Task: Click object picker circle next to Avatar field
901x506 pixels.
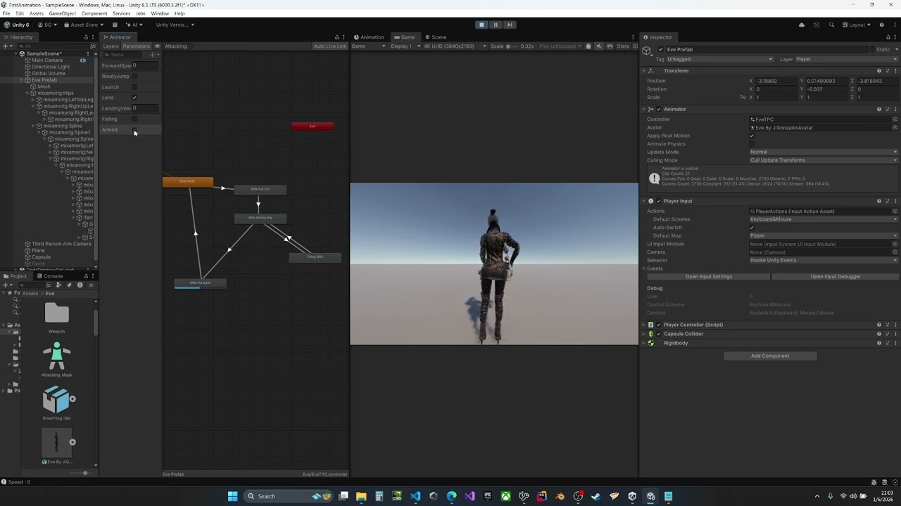Action: click(x=895, y=128)
